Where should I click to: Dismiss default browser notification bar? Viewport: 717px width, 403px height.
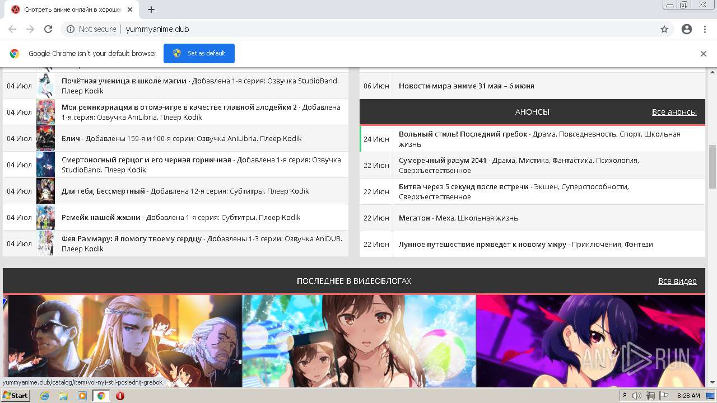704,54
